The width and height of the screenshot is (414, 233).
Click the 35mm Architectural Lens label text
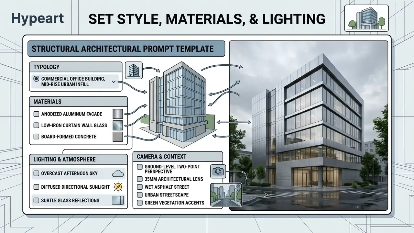tap(174, 179)
